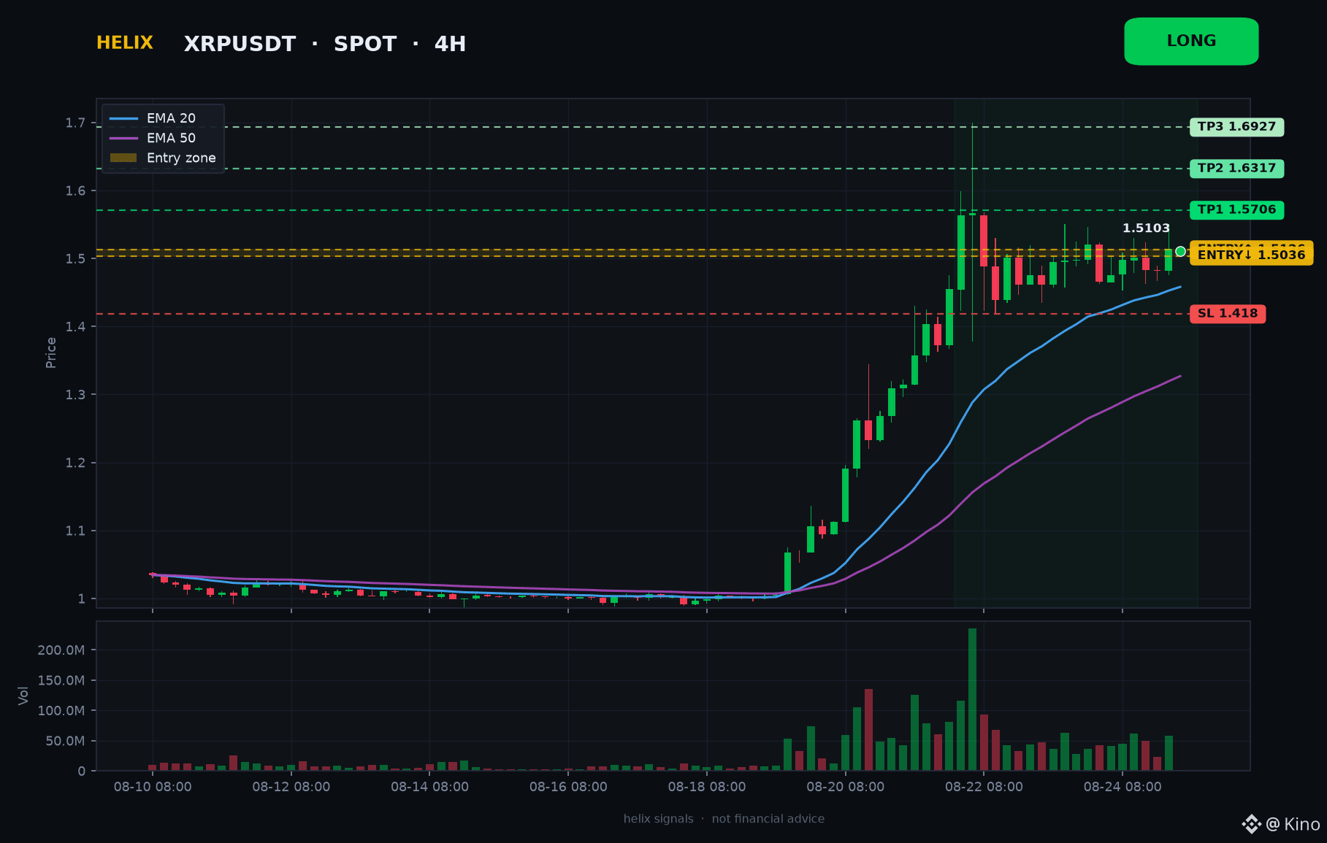Screen dimensions: 1327x843
Task: Click the 08-24 08:00 date label
Action: point(1123,787)
